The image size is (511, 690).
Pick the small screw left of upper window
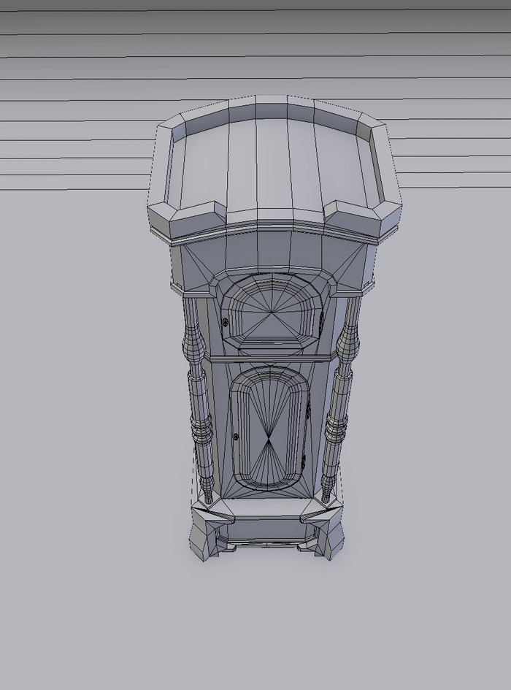[225, 322]
